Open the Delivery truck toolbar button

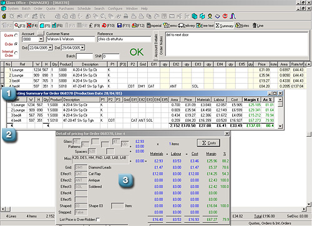(186, 26)
